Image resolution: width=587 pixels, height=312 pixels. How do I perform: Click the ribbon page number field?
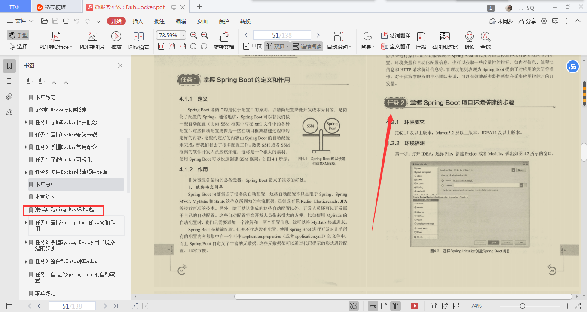tap(282, 35)
